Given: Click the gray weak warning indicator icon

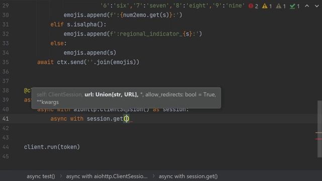Looking at the screenshot, I should 279,6.
